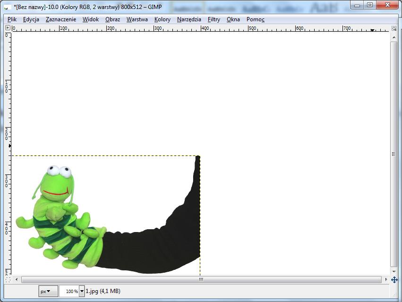This screenshot has height=302, width=402.
Task: Open the Filtry menu
Action: pyautogui.click(x=214, y=19)
